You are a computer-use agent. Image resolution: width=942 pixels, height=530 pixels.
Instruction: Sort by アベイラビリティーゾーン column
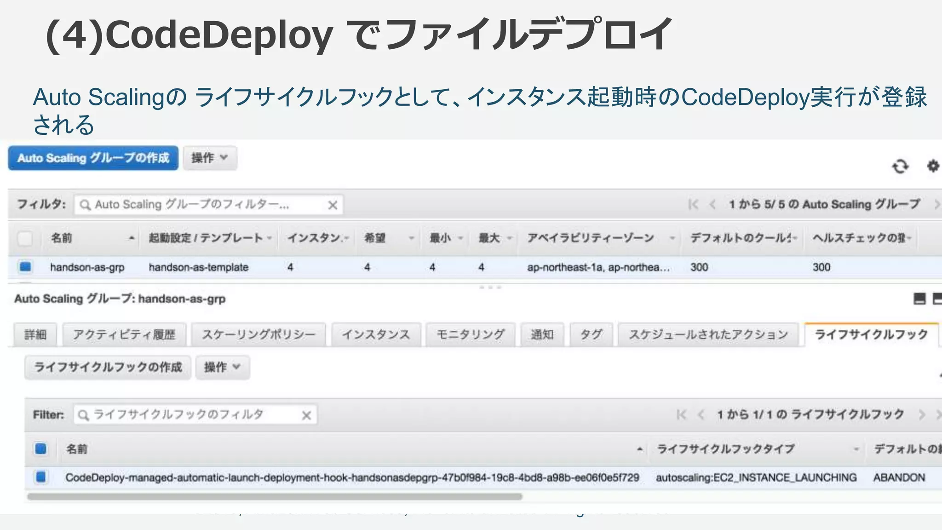point(601,238)
